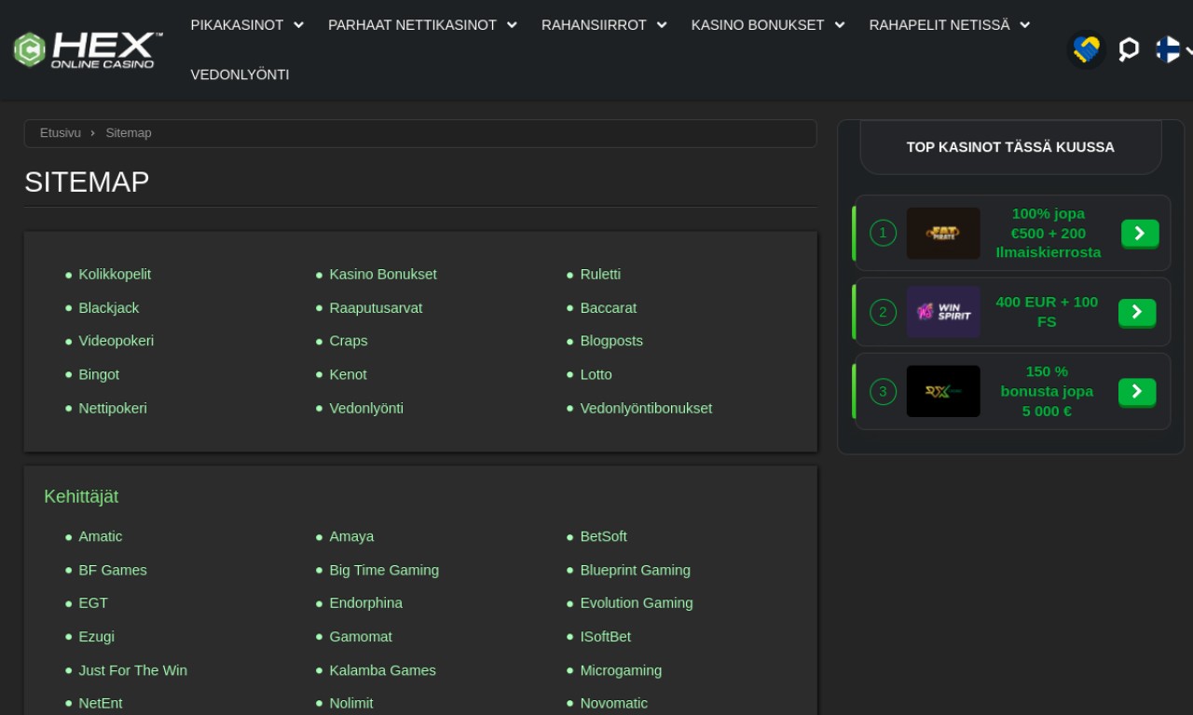Open the Blackjack link
1193x715 pixels.
pos(109,308)
